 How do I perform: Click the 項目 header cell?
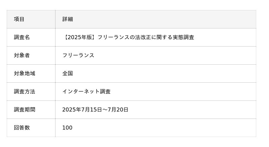tap(31, 19)
